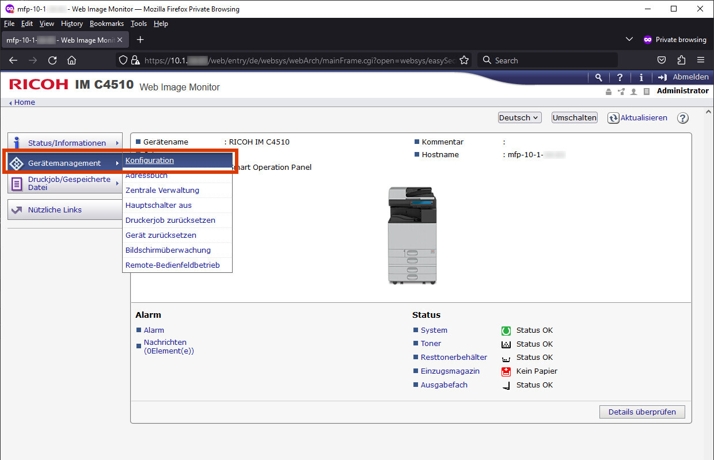This screenshot has width=714, height=460.
Task: Select Zentrale Verwaltung menu entry
Action: (x=162, y=190)
